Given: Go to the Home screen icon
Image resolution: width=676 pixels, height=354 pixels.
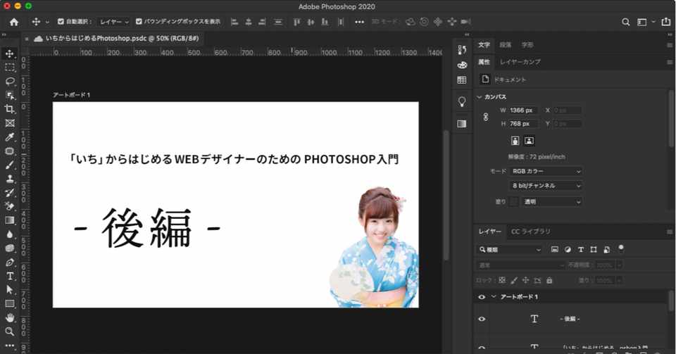Looking at the screenshot, I should coord(14,22).
